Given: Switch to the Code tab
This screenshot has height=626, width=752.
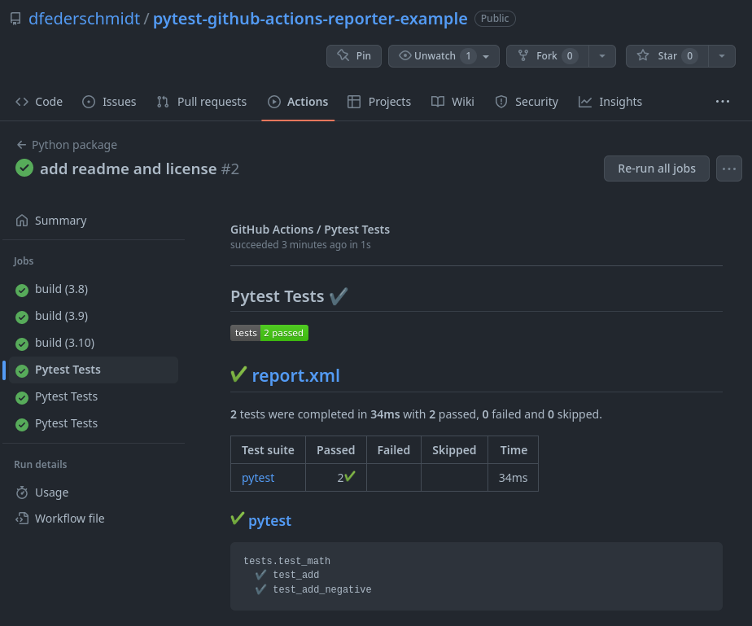Looking at the screenshot, I should pos(39,102).
